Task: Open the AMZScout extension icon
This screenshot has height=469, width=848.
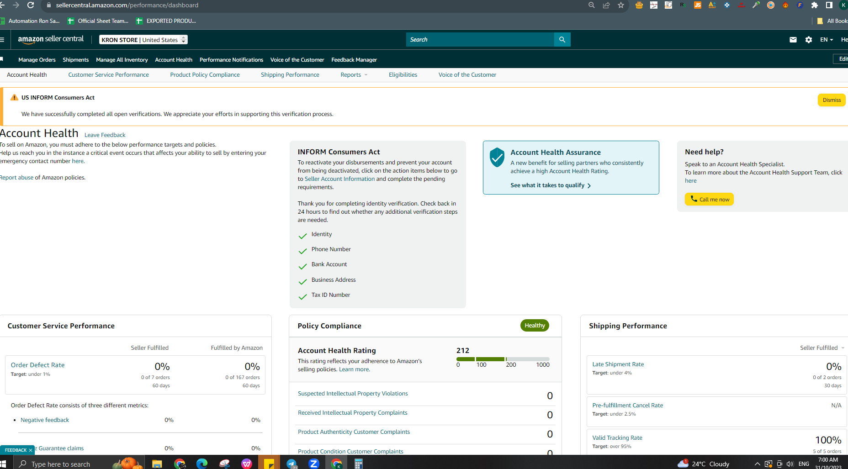Action: click(712, 5)
